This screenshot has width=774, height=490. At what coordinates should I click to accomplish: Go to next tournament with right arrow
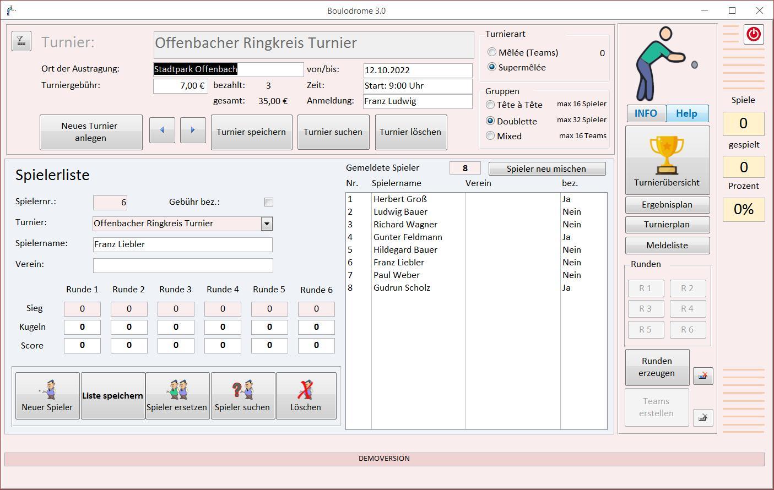pyautogui.click(x=193, y=130)
